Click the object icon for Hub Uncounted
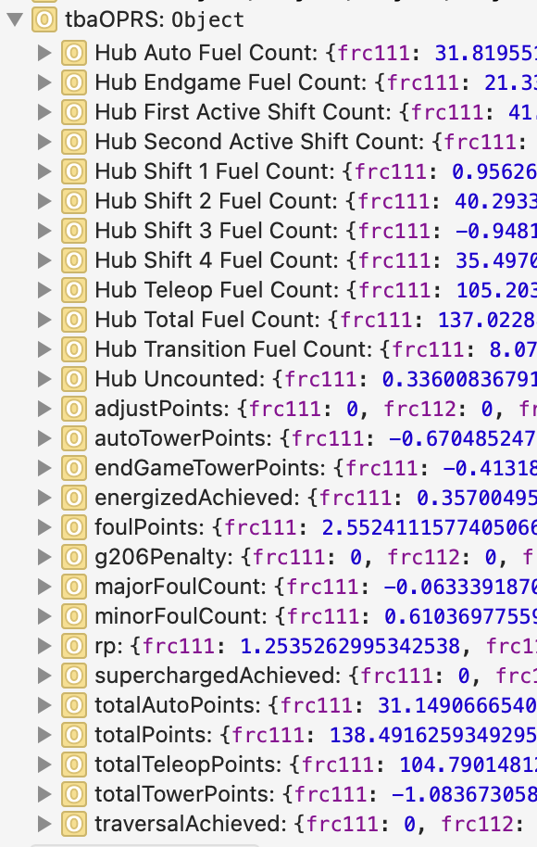This screenshot has height=847, width=537. 74,379
